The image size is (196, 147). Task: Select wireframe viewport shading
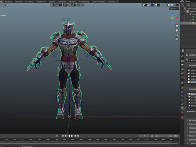click(x=166, y=5)
